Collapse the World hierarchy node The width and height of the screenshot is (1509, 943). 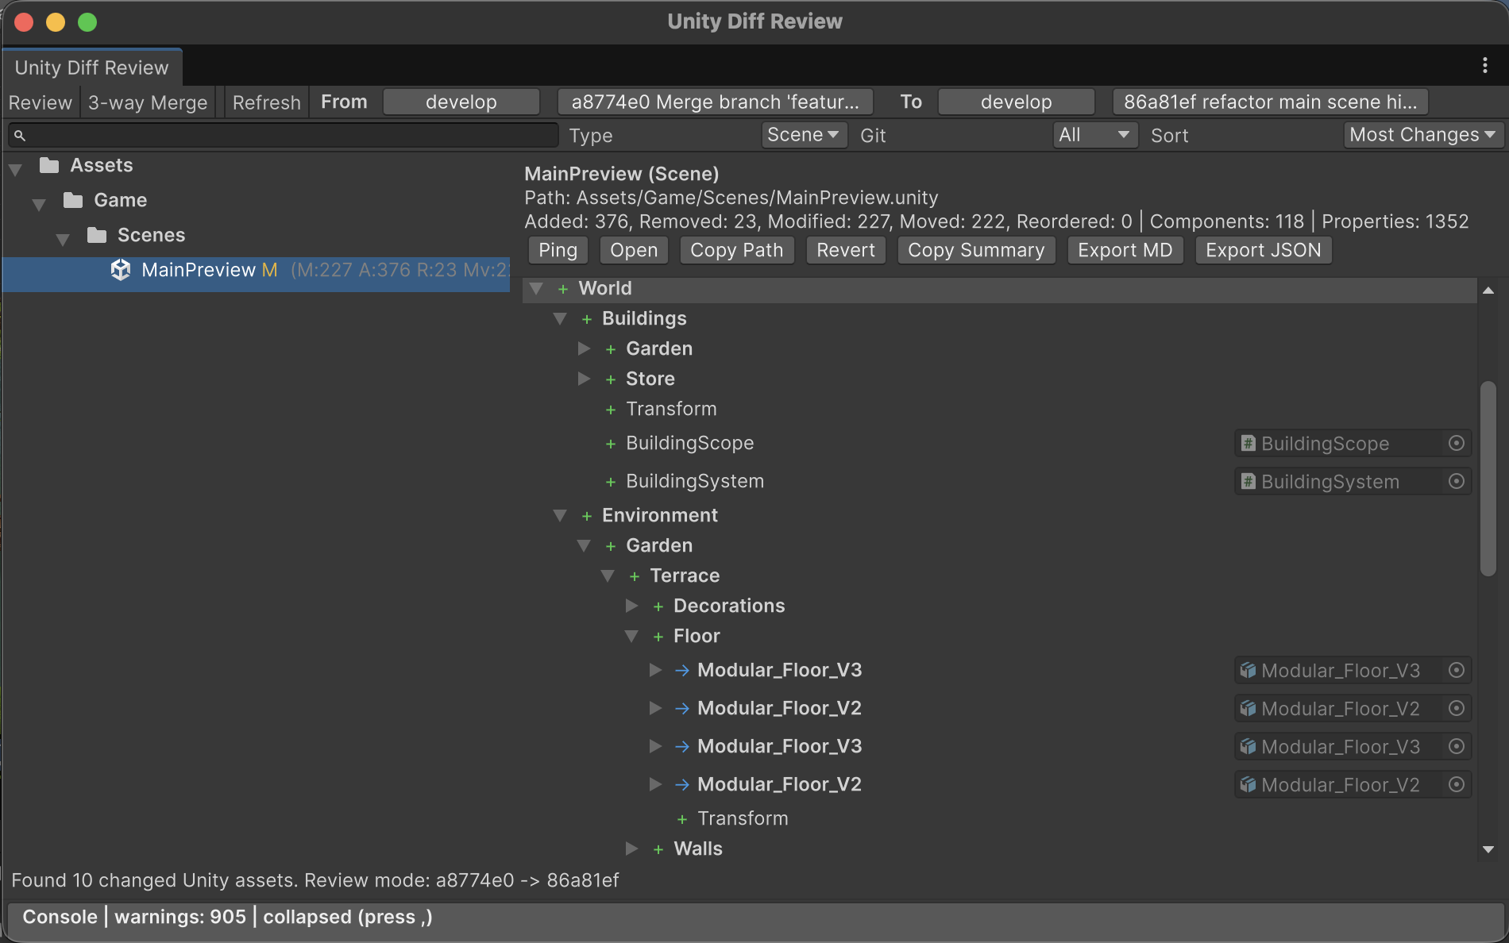(x=536, y=289)
